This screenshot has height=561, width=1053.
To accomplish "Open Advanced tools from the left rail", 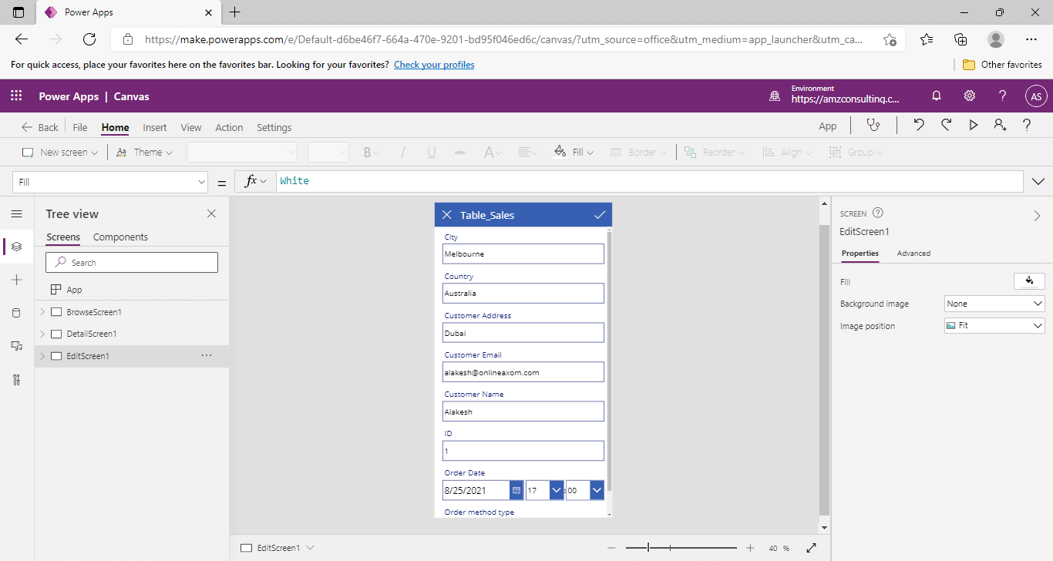I will point(16,379).
